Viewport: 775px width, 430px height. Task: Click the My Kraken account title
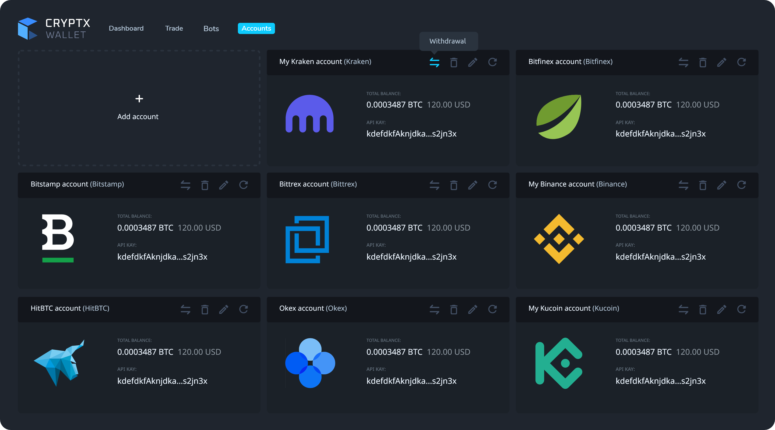pyautogui.click(x=325, y=61)
